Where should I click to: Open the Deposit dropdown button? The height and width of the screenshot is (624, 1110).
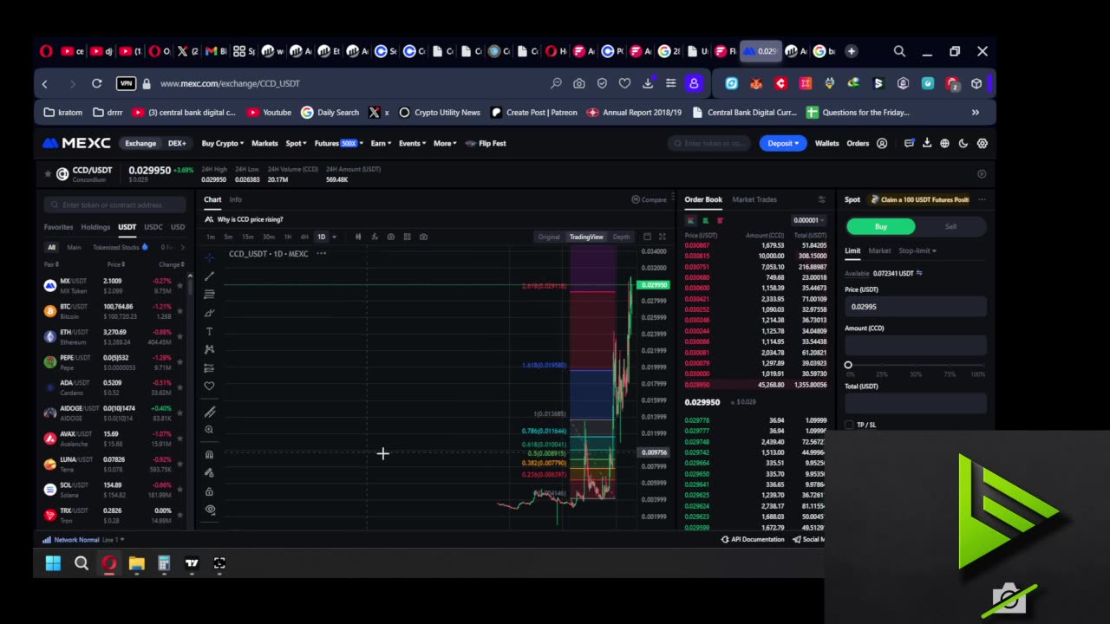point(783,143)
